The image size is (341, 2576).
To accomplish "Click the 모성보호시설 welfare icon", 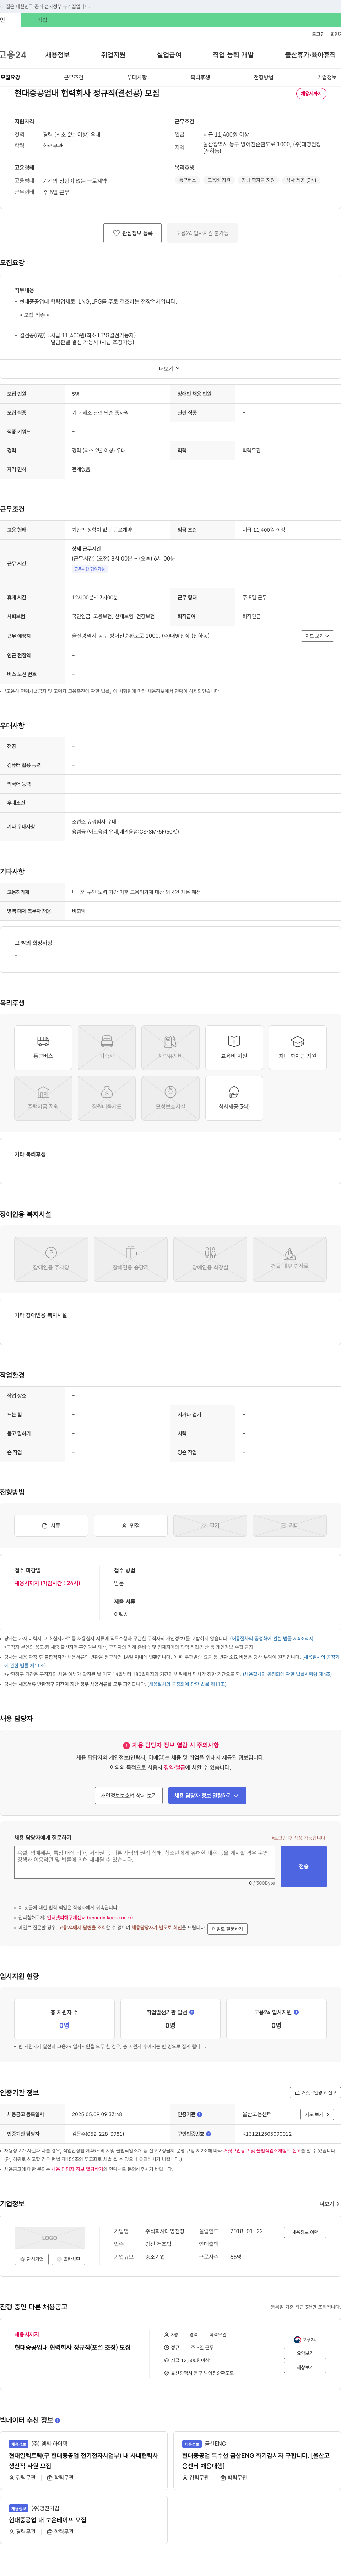I will tap(170, 1098).
